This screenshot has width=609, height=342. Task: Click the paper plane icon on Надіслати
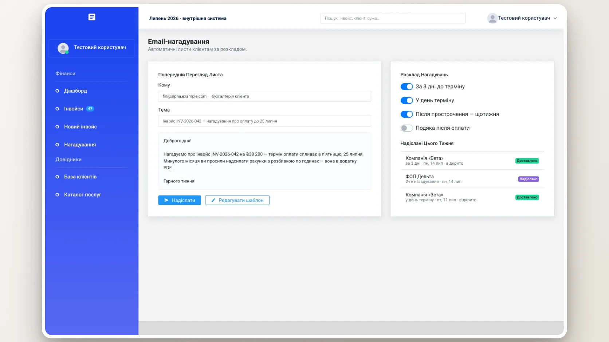point(166,200)
